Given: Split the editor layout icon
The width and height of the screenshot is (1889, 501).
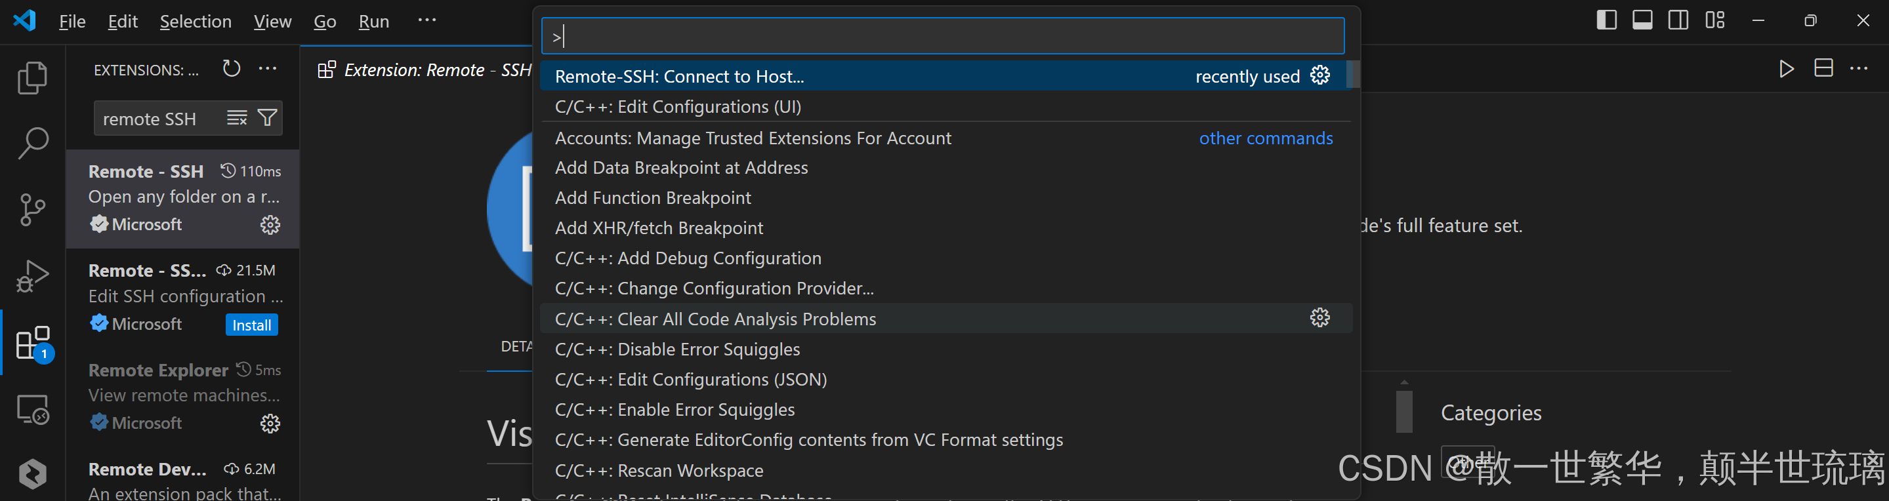Looking at the screenshot, I should (x=1823, y=69).
